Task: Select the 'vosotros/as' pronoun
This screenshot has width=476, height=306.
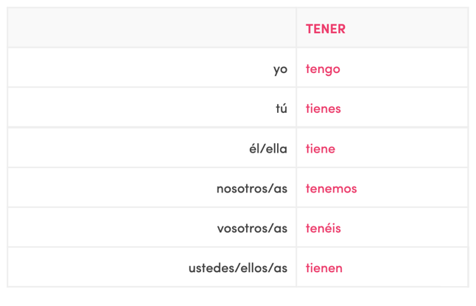Action: [x=252, y=228]
